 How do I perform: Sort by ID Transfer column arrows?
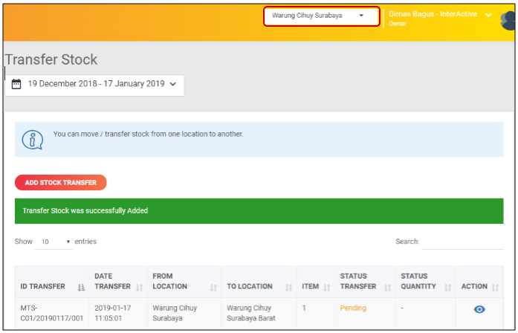(x=82, y=287)
